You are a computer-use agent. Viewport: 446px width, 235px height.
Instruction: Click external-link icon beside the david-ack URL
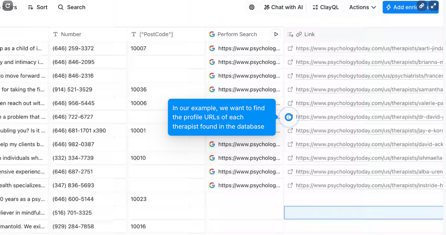coord(290,144)
